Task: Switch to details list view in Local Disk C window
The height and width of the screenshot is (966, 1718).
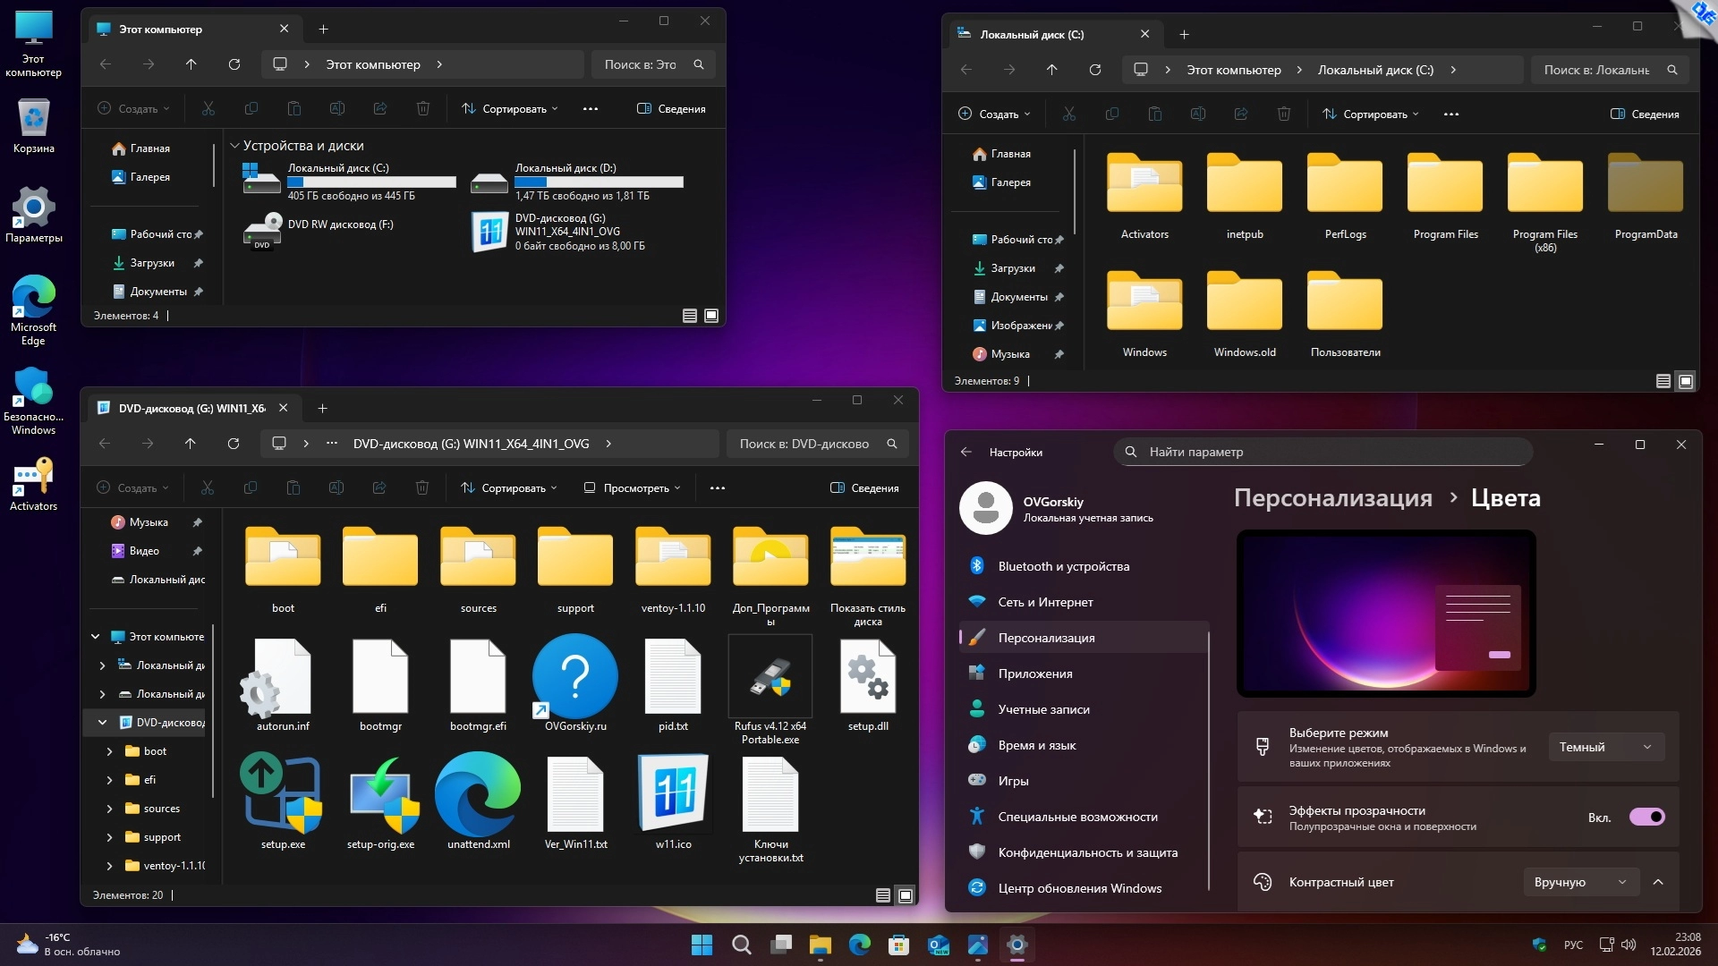Action: coord(1663,381)
